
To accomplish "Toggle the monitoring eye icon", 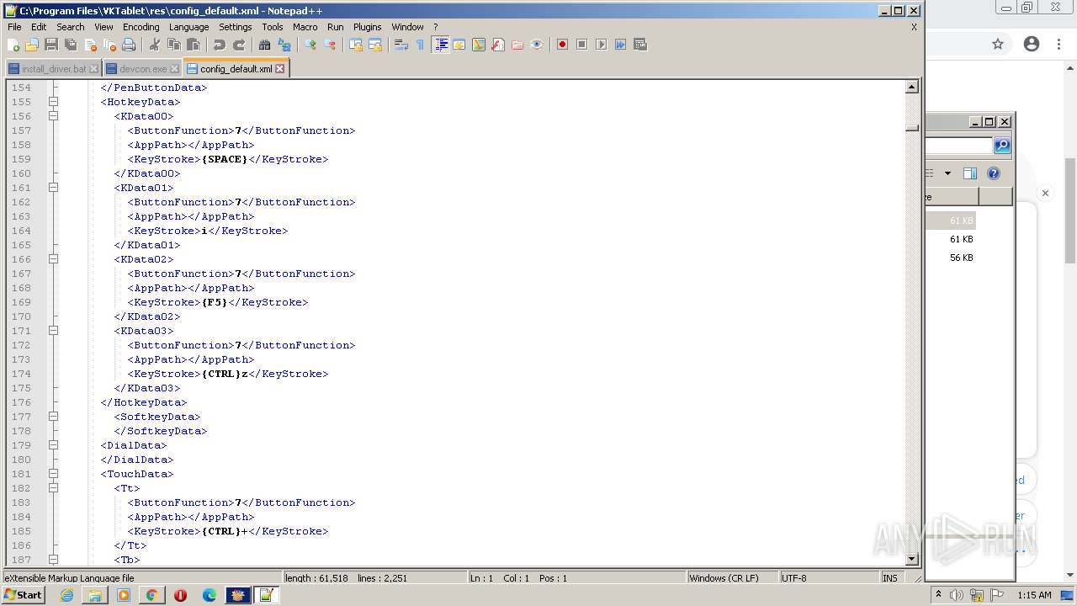I will (x=537, y=45).
